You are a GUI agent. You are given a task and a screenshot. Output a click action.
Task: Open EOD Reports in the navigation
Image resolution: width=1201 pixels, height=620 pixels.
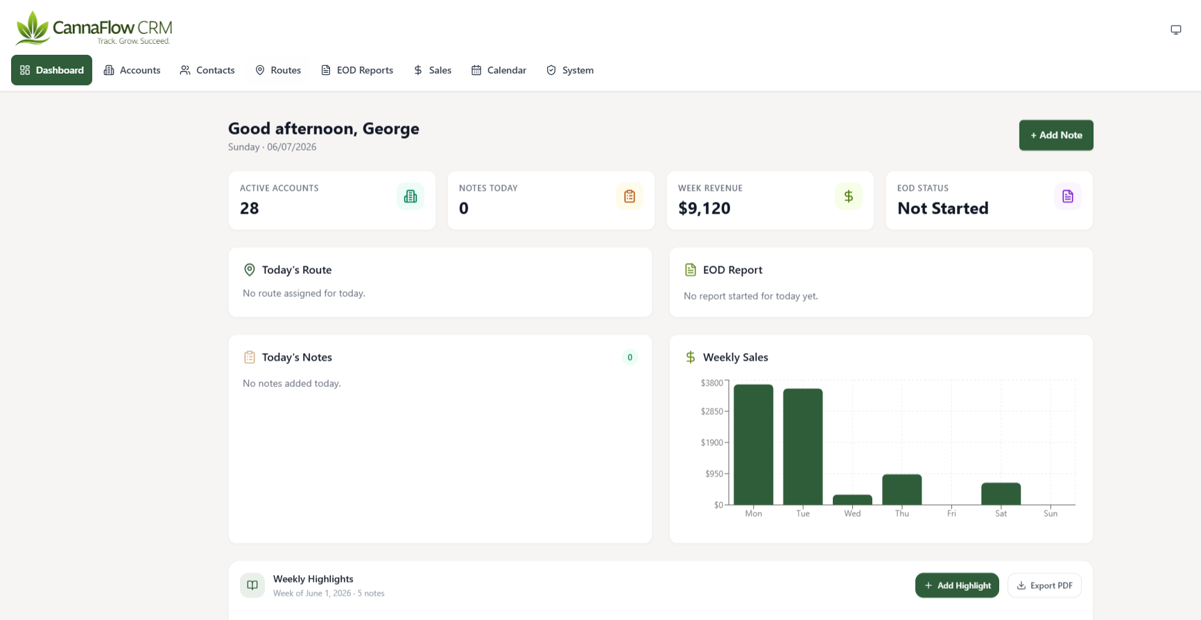(x=357, y=70)
